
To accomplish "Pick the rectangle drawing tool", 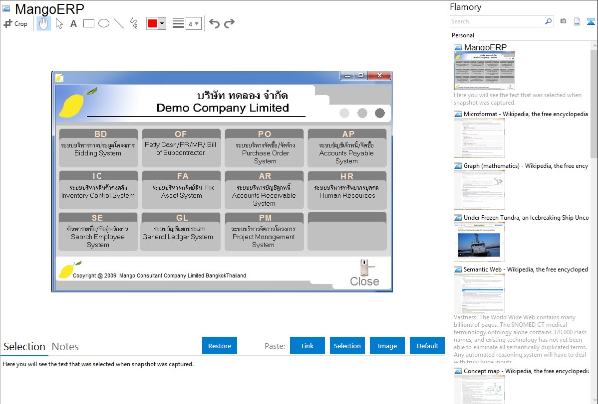I will pos(88,23).
